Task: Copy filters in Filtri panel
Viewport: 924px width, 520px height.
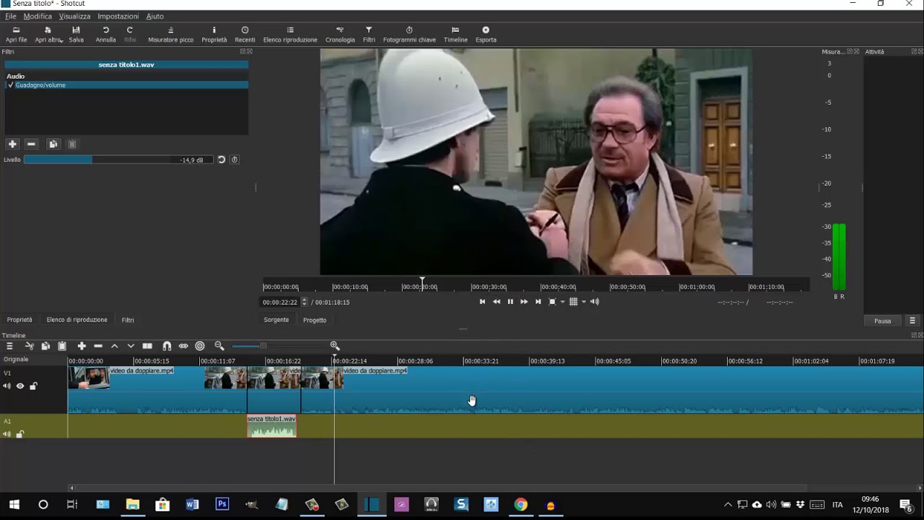Action: coord(53,144)
